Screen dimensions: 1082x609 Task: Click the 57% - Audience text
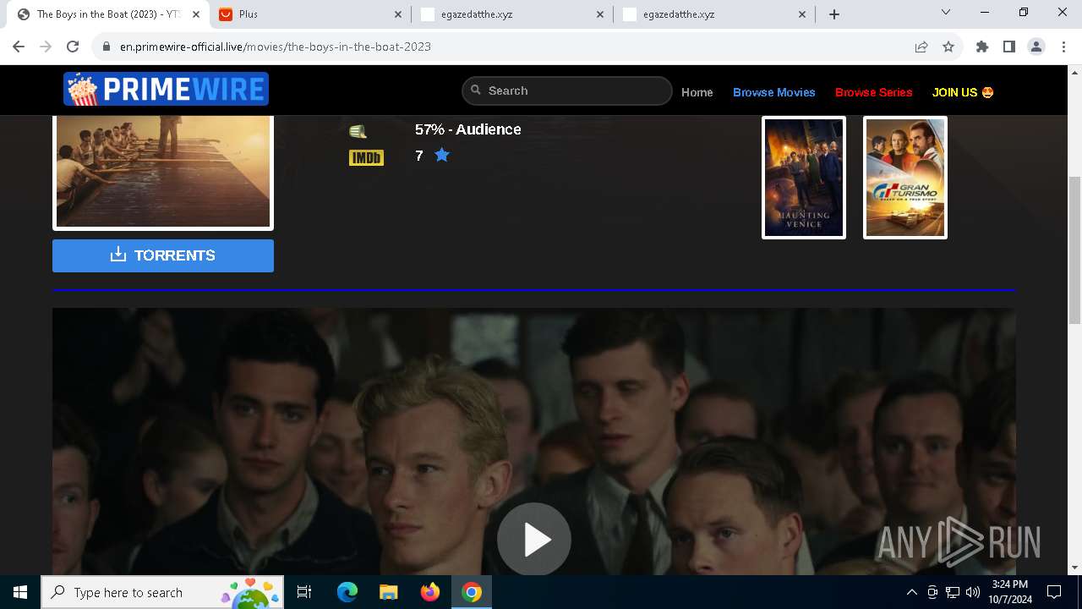467,129
